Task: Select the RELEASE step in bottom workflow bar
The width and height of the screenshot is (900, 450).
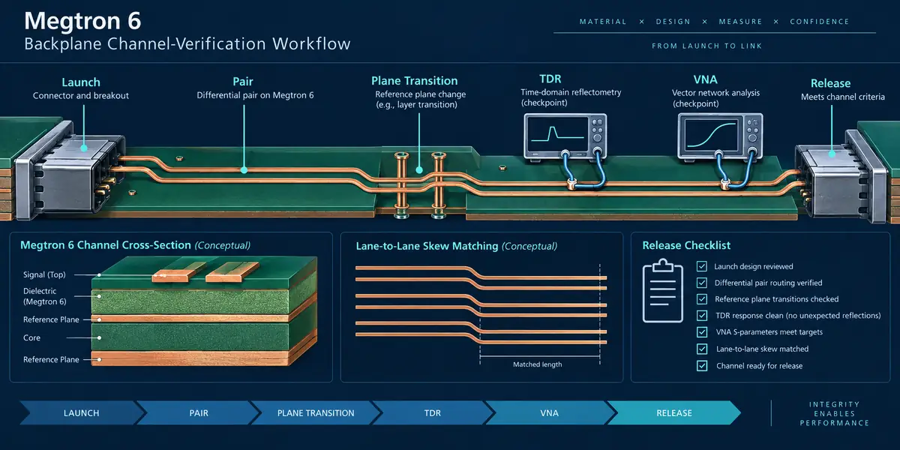Action: [x=673, y=412]
